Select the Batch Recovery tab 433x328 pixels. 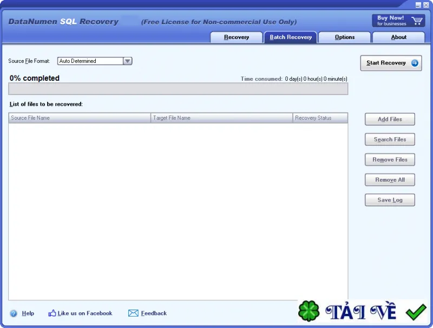click(291, 37)
